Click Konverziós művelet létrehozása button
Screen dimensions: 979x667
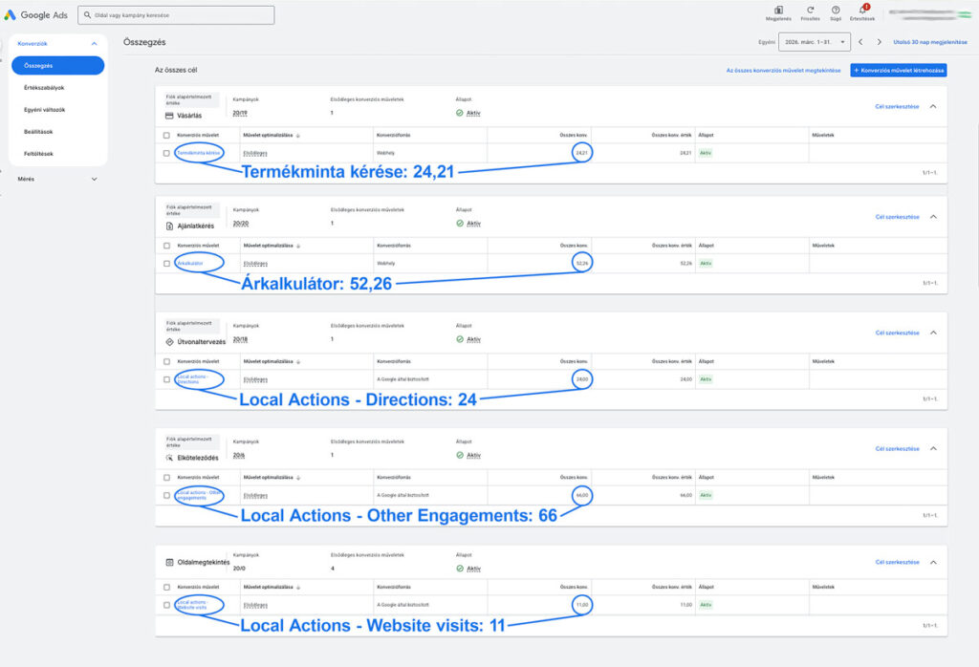(899, 71)
